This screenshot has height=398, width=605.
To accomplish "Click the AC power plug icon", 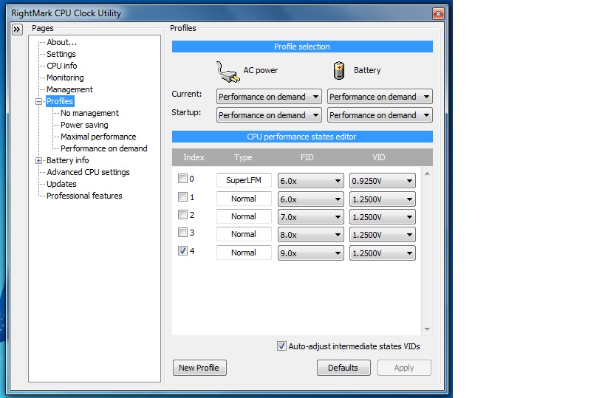I will (x=228, y=72).
